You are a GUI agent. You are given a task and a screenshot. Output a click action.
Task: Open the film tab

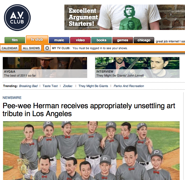tap(15, 40)
